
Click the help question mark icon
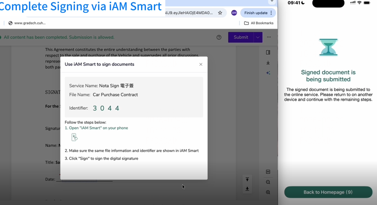(219, 37)
